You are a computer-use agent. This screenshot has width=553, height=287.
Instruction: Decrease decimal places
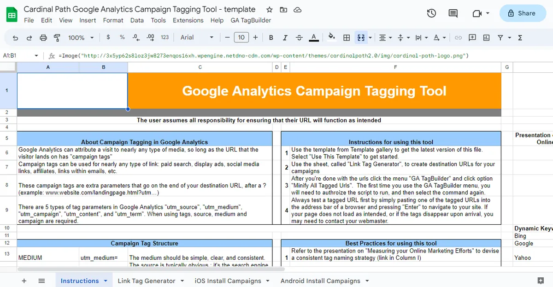coord(135,37)
